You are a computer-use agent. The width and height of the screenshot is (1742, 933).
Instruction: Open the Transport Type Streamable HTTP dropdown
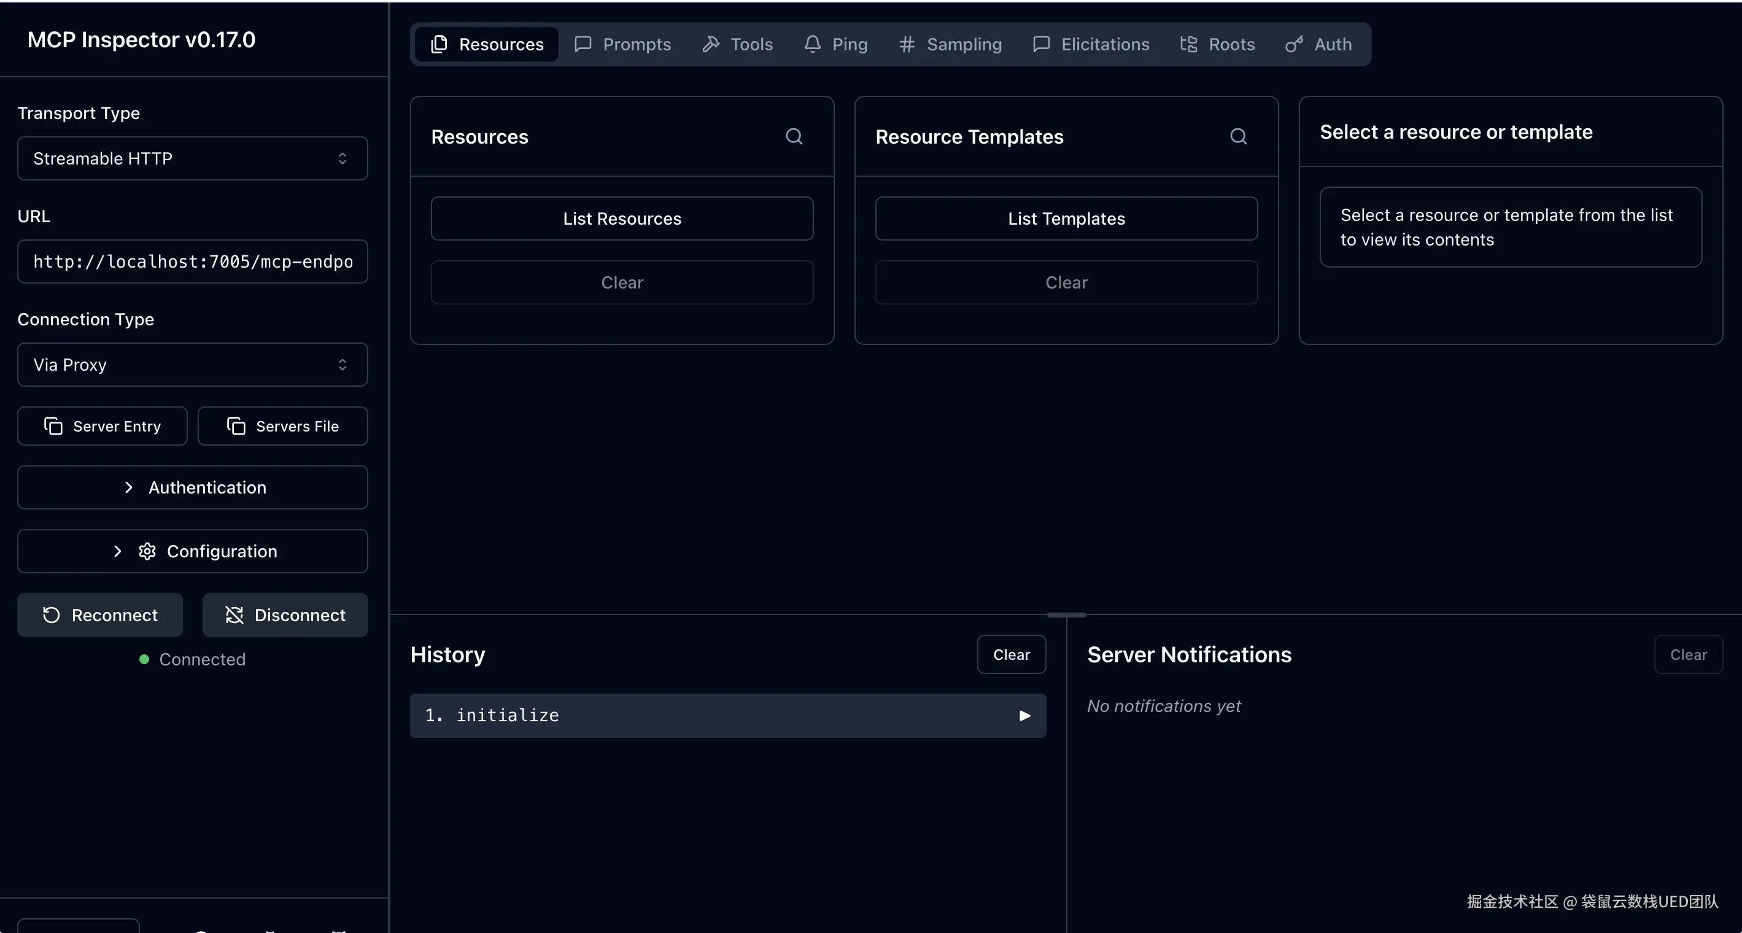[x=192, y=159]
